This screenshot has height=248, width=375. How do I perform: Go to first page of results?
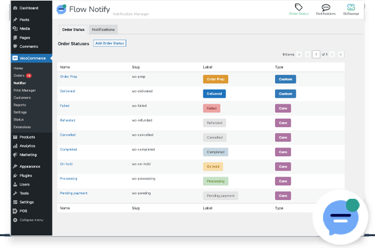click(299, 54)
